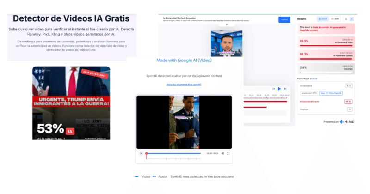370x194 pixels.
Task: Click the seedance2 result chip
Action: 309,93
